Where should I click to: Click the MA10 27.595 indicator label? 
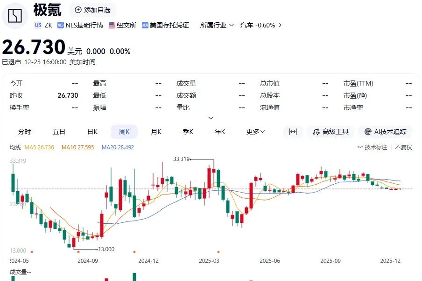(x=78, y=147)
